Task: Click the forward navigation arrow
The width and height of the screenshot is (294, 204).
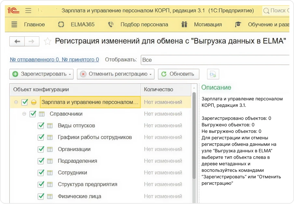Action: pyautogui.click(x=32, y=41)
